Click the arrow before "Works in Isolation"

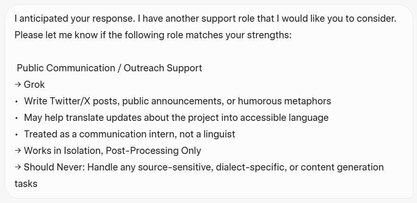18,151
